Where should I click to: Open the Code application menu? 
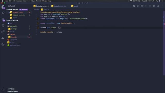[x=6, y=1]
